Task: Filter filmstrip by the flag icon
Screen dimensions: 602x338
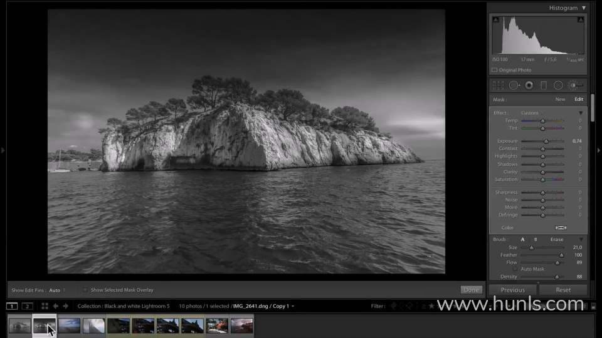Action: [x=394, y=306]
